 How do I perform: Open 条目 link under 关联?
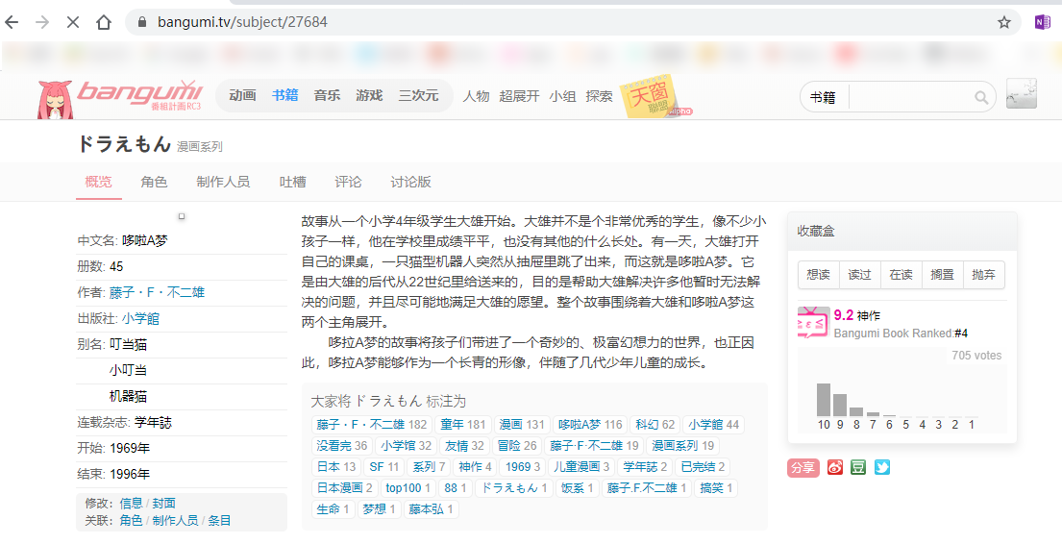[219, 520]
